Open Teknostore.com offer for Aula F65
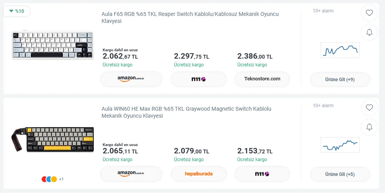Viewport: 385px width, 193px height. 262,79
